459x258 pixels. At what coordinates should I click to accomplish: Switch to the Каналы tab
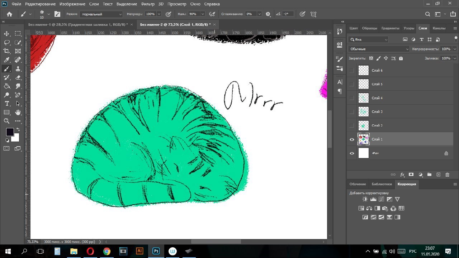click(439, 28)
